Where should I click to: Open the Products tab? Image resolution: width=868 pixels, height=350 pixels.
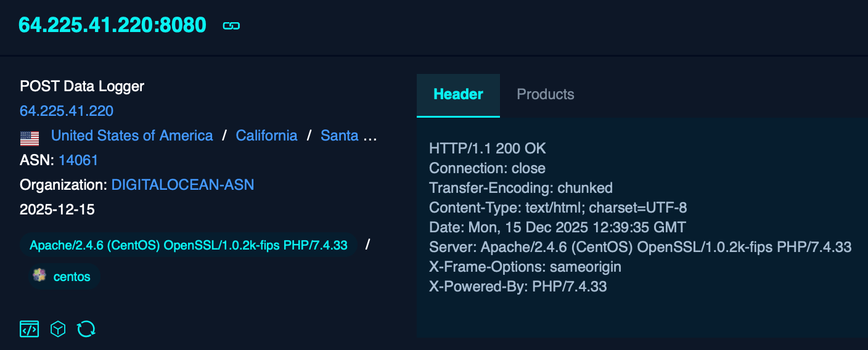click(x=545, y=95)
